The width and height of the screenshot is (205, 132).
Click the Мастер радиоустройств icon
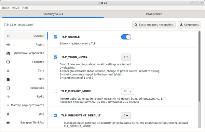click(x=8, y=105)
